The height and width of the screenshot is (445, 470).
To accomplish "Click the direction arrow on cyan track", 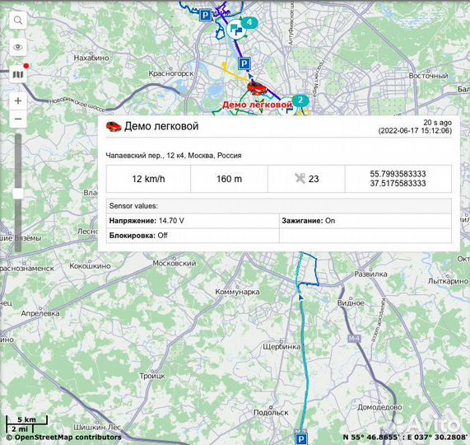I will pyautogui.click(x=301, y=297).
